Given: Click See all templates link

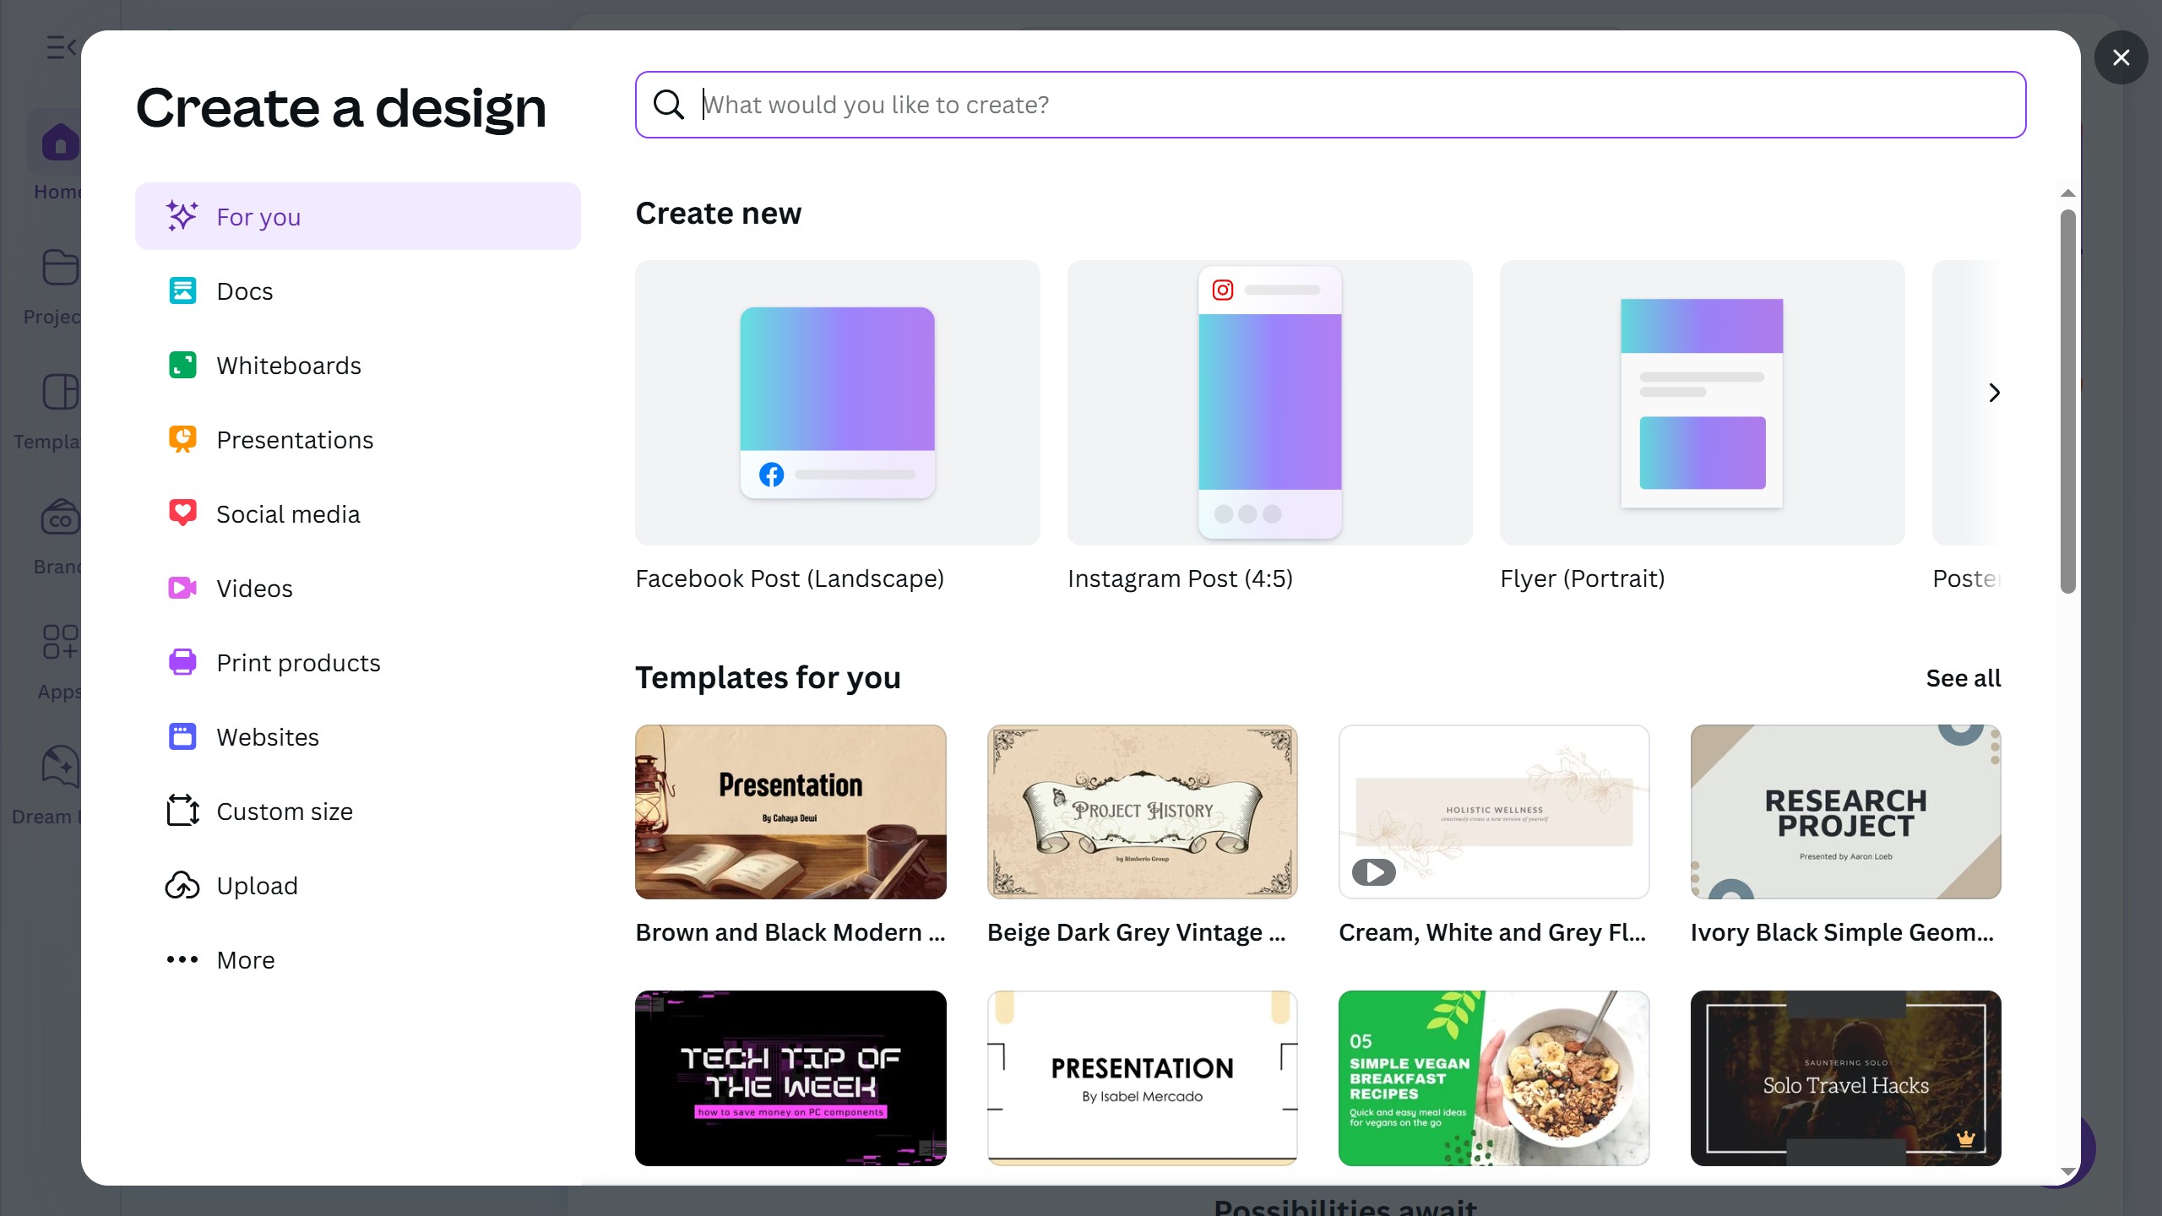Looking at the screenshot, I should 1963,678.
